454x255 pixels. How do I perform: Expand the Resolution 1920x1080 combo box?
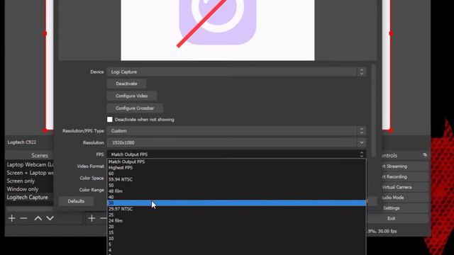tap(236, 142)
